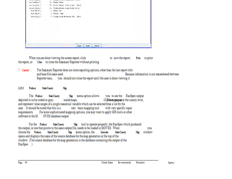Image resolution: width=232 pixels, height=179 pixels.
Task: Click the Page 90 footer label
Action: pos(23,162)
